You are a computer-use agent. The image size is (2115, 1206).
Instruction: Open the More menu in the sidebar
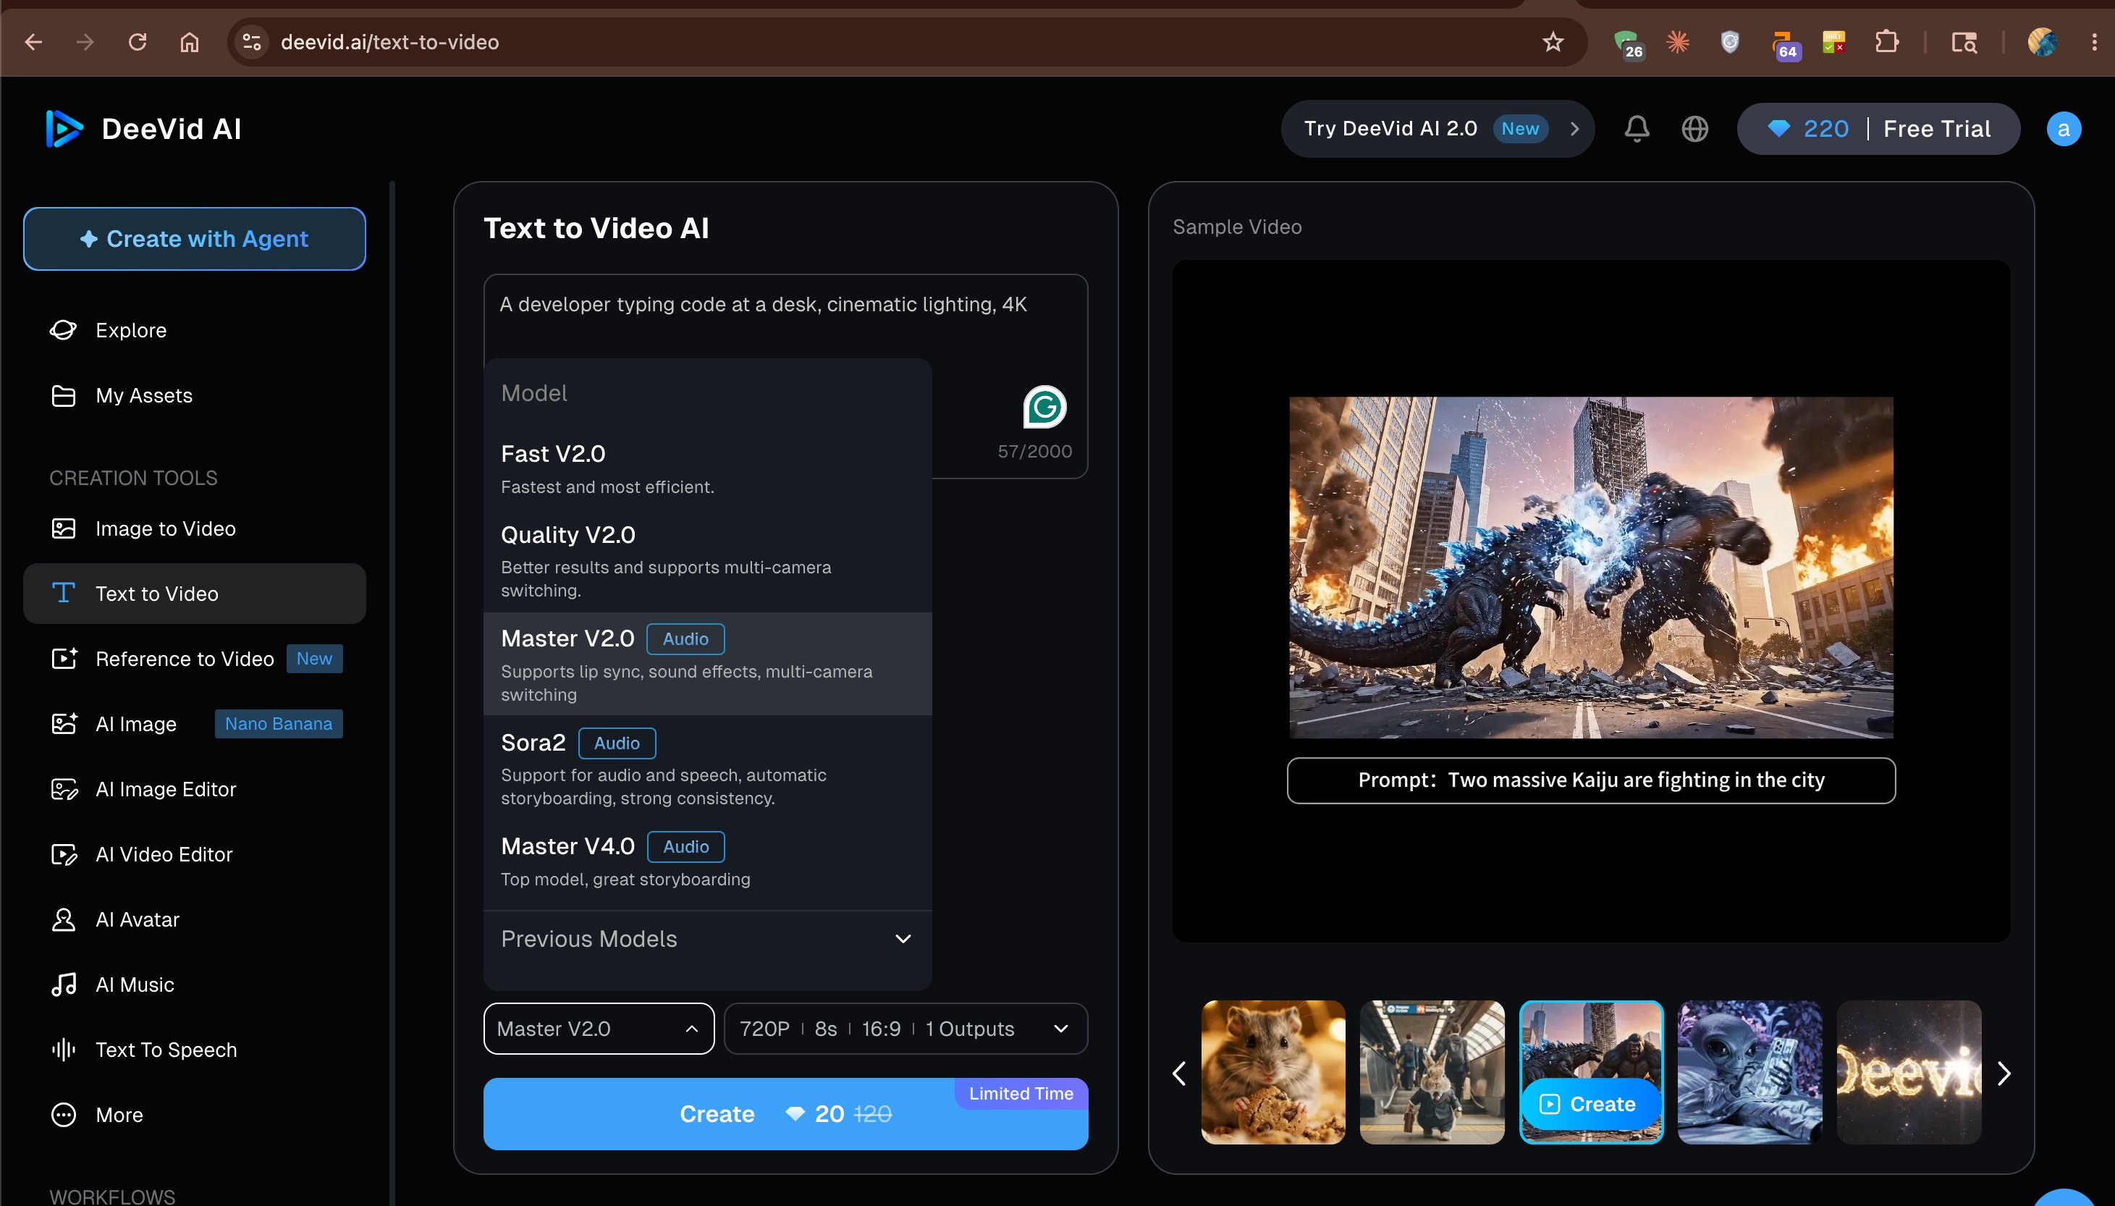click(x=195, y=1115)
